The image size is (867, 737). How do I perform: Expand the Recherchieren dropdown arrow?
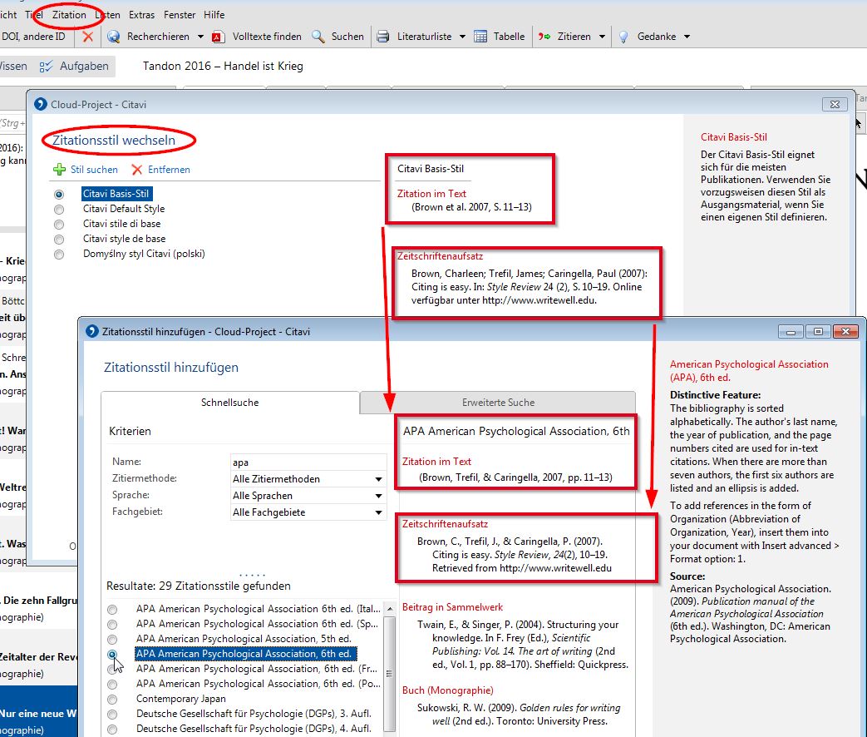tap(200, 37)
